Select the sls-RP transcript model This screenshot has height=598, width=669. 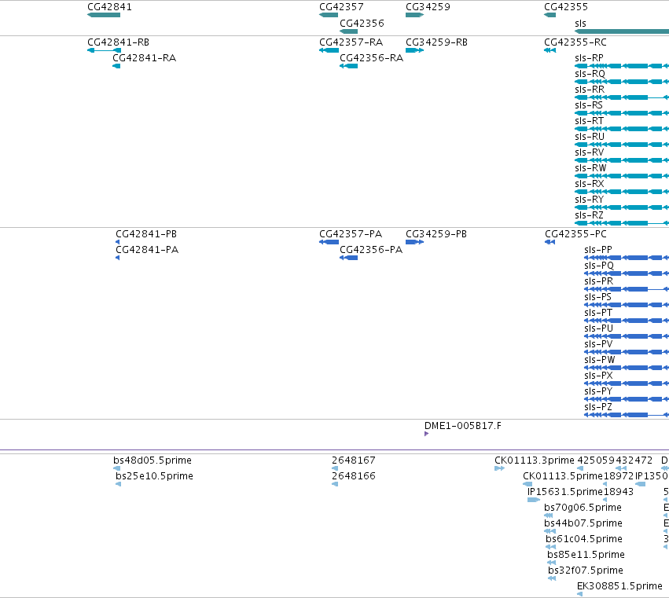coord(622,66)
